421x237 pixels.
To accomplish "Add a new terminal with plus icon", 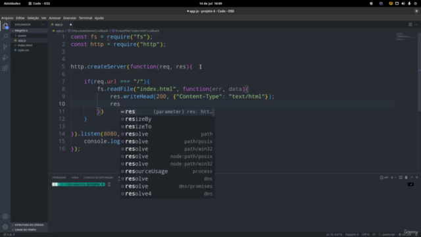I will [x=392, y=177].
